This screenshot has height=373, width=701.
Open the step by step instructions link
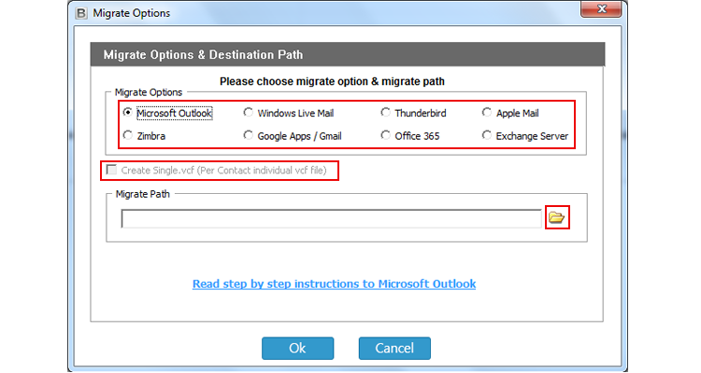(x=334, y=284)
